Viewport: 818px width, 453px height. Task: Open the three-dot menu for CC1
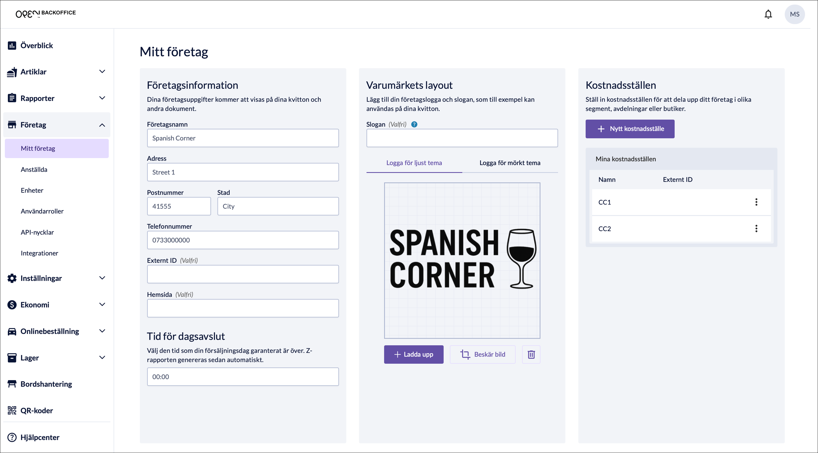pyautogui.click(x=756, y=202)
